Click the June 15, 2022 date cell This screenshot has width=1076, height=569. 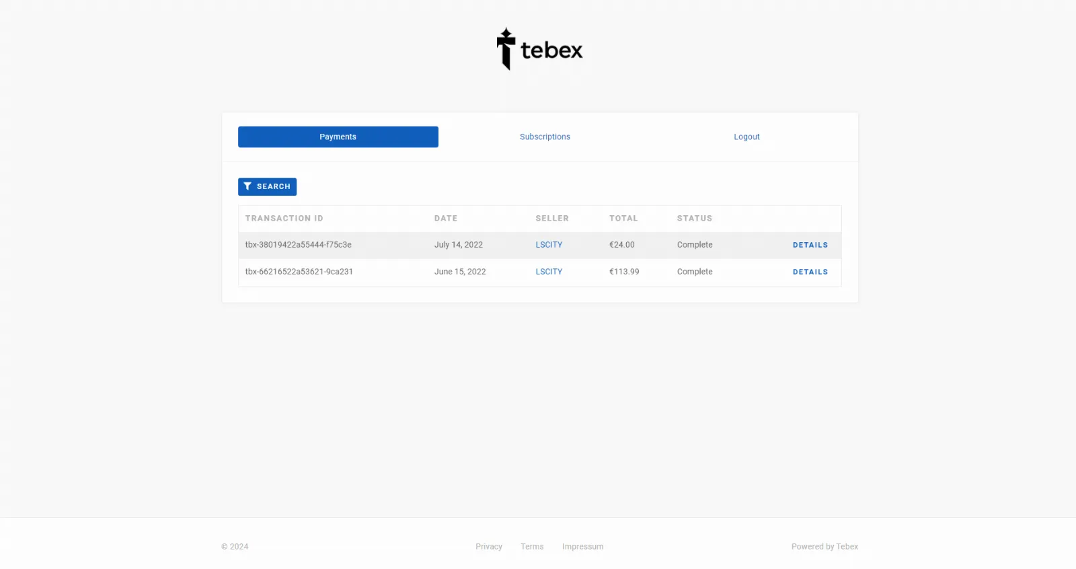pos(460,272)
